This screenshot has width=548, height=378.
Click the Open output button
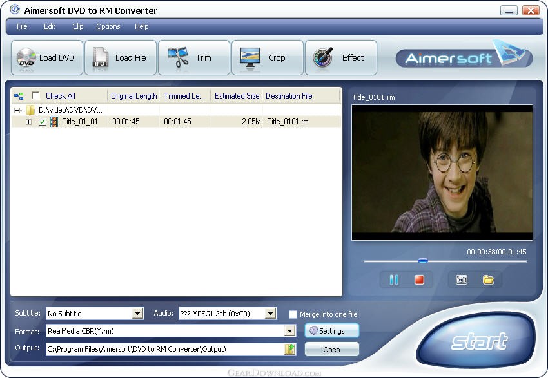(331, 350)
